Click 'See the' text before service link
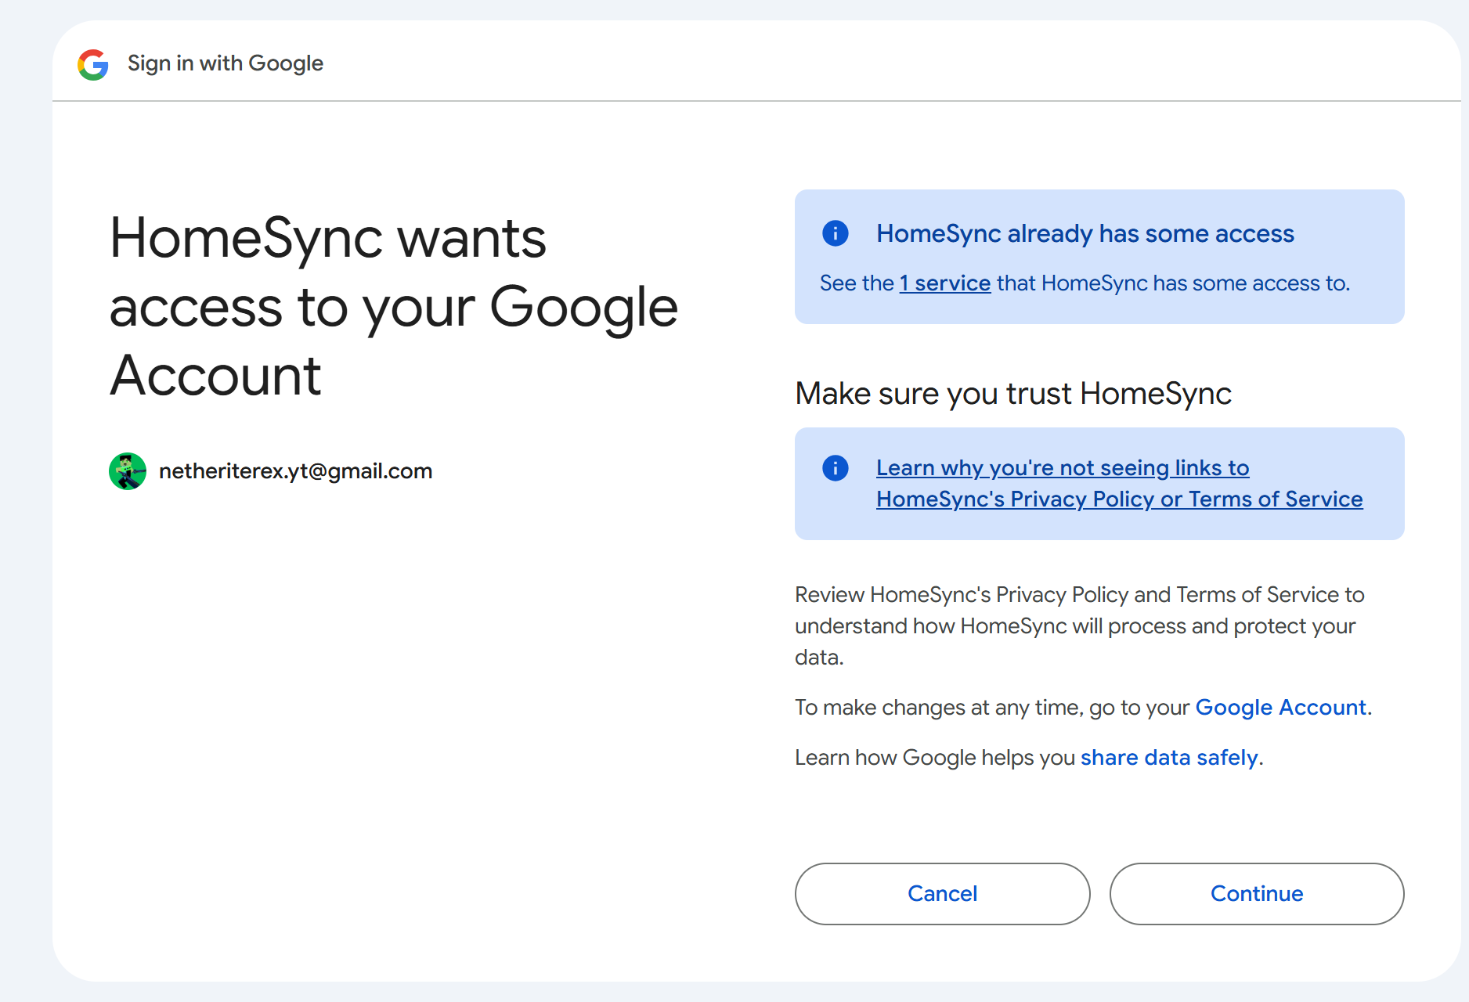The image size is (1469, 1002). (856, 283)
